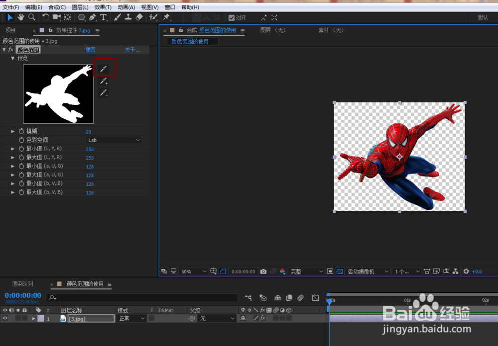Click the reset exposure icon
Viewport: 498px width, 346px height.
click(x=466, y=271)
